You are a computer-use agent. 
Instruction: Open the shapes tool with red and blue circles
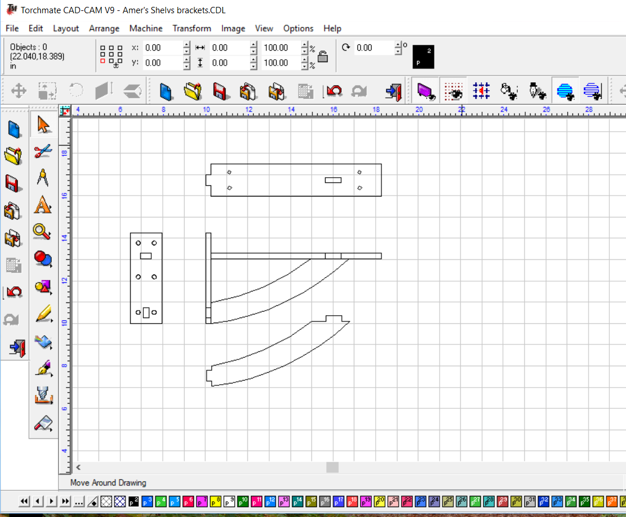pos(43,259)
